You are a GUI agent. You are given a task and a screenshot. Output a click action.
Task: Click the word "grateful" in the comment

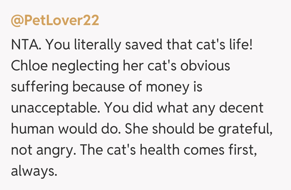tap(244, 129)
